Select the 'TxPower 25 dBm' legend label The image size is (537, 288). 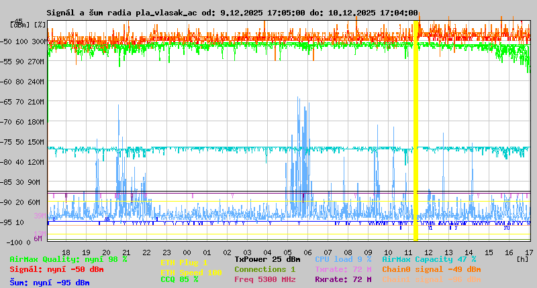267,259
